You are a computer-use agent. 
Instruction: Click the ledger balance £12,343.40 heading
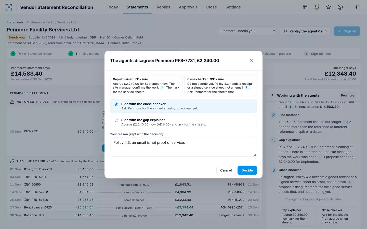click(340, 74)
